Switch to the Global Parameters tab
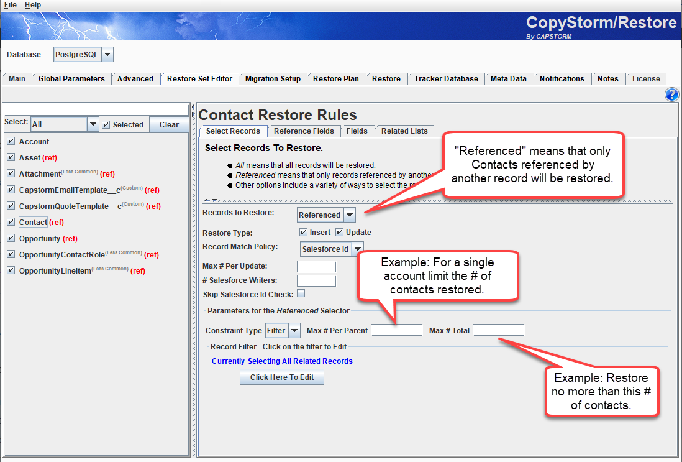The height and width of the screenshot is (462, 682). 71,79
